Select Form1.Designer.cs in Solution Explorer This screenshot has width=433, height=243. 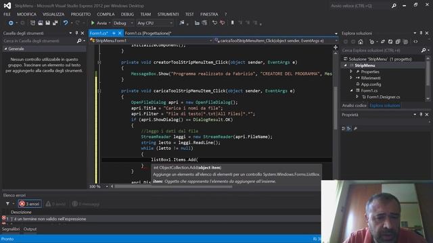[384, 97]
